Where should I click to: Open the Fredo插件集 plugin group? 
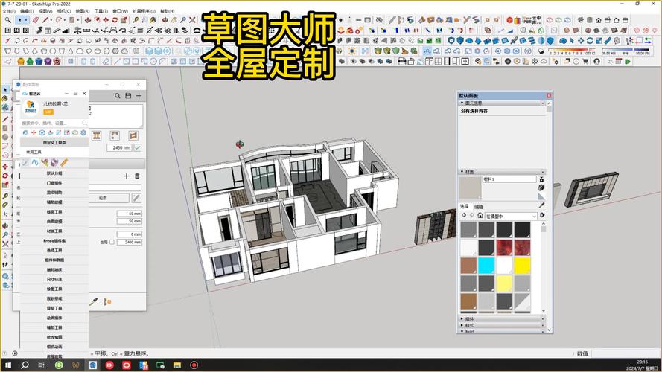[54, 240]
